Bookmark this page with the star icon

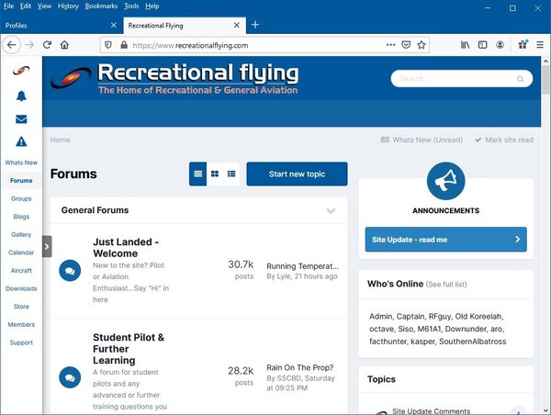point(422,44)
